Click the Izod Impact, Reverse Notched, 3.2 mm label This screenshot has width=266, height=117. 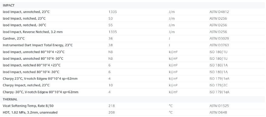[32, 32]
